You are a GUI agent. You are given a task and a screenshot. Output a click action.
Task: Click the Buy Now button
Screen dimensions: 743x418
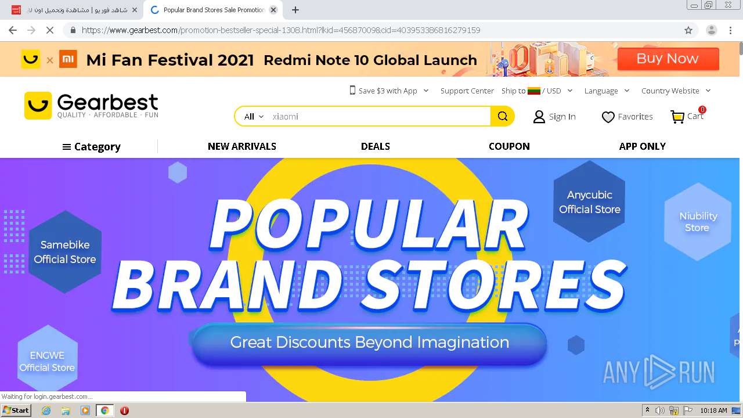pyautogui.click(x=668, y=59)
